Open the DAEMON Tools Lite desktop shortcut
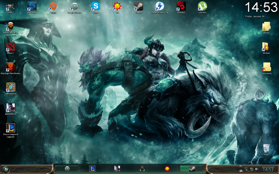Screen dimensions: 279x174 point(160,8)
